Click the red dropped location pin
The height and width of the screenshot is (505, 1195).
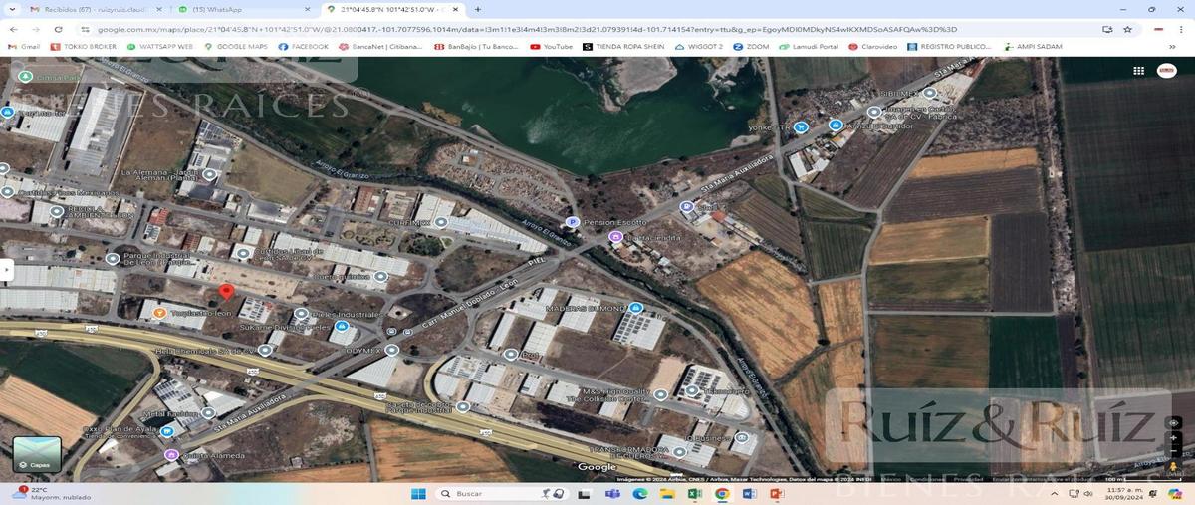click(x=226, y=291)
